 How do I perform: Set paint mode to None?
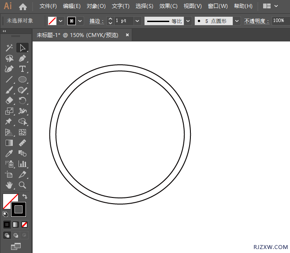25,224
